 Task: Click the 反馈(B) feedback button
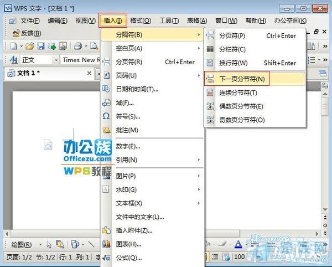pos(27,33)
